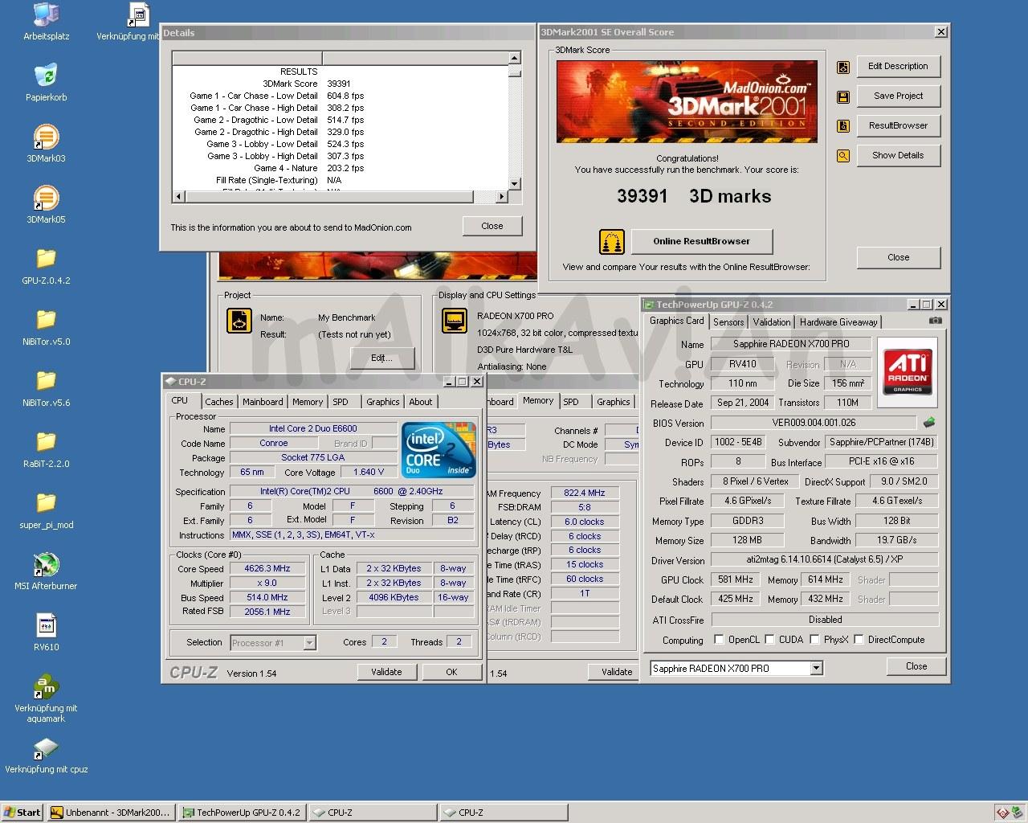Switch to the SPD tab in front CPU-Z
Viewport: 1028px width, 823px height.
pyautogui.click(x=341, y=402)
